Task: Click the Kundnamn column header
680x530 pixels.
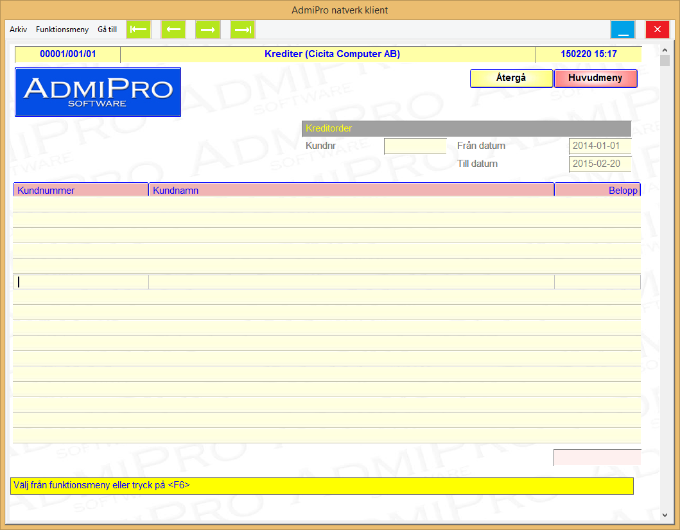Action: tap(351, 190)
